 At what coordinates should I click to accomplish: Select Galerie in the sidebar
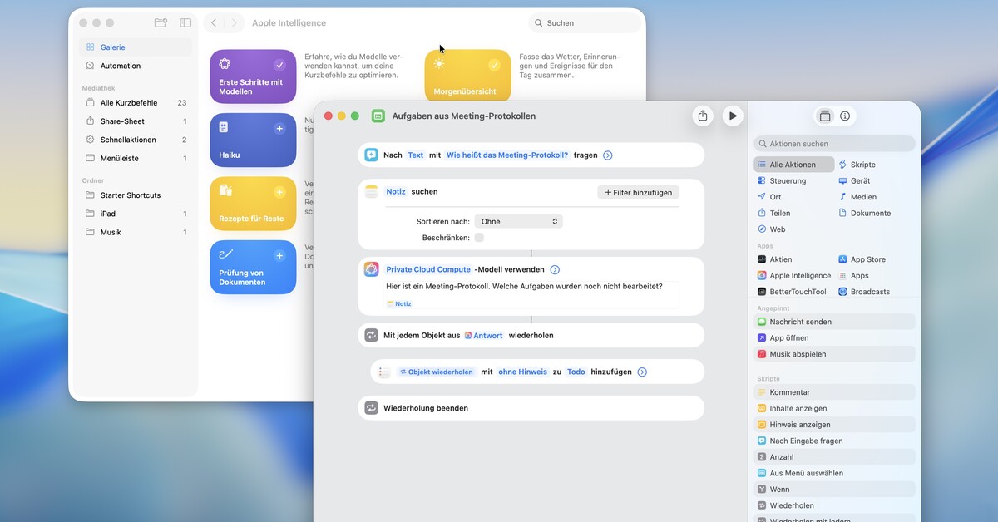coord(136,47)
